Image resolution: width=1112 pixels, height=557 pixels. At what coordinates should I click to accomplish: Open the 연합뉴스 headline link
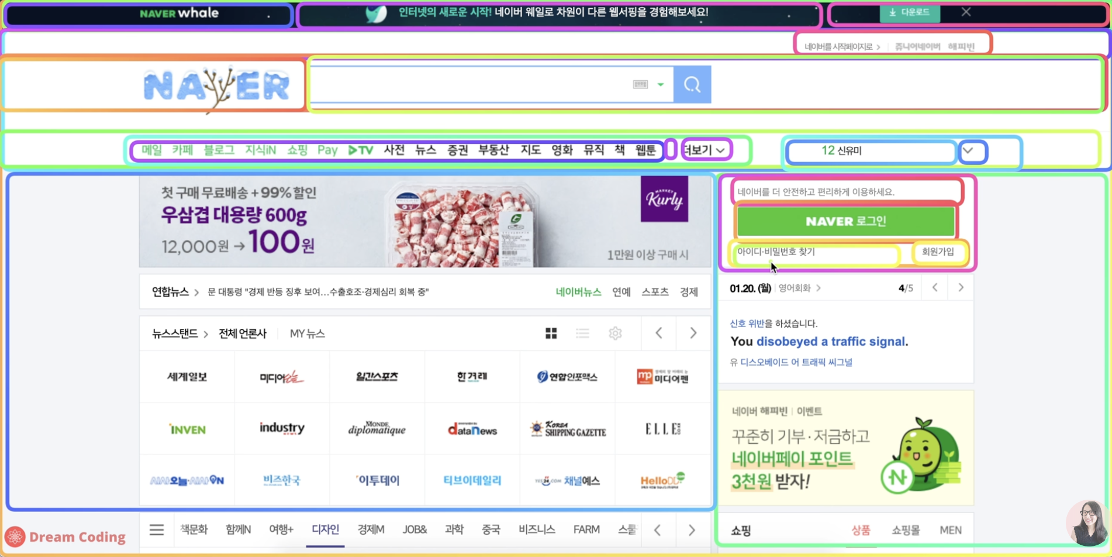click(x=318, y=292)
